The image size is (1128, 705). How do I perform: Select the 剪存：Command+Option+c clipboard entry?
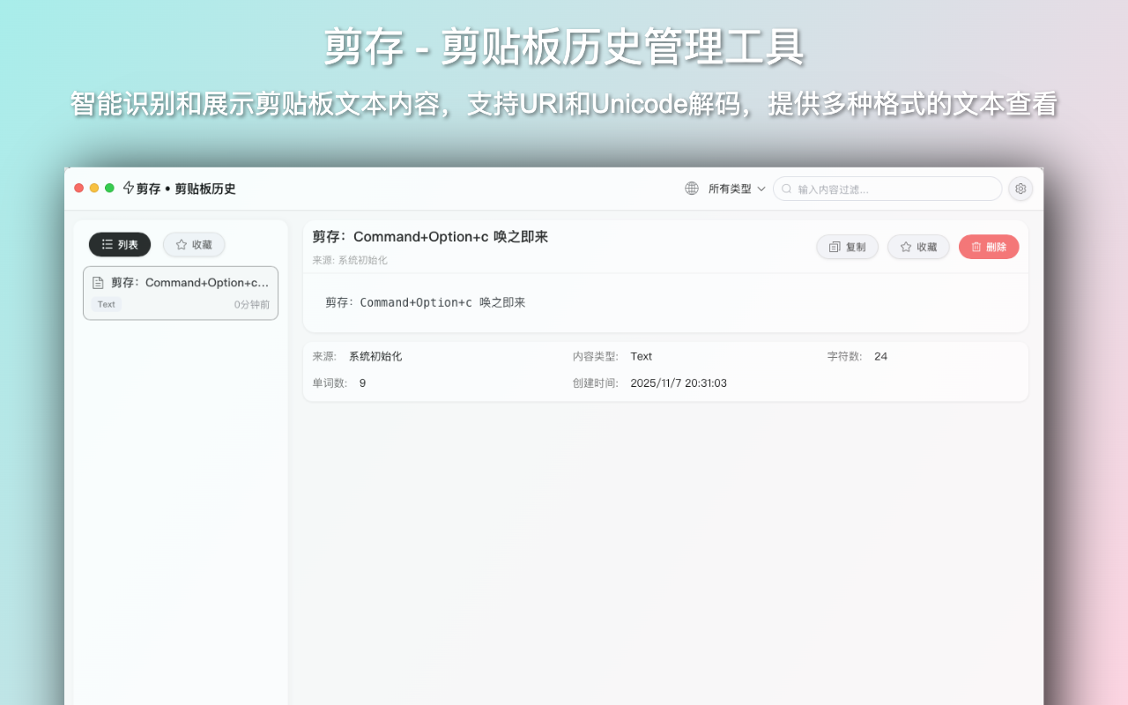[x=181, y=293]
